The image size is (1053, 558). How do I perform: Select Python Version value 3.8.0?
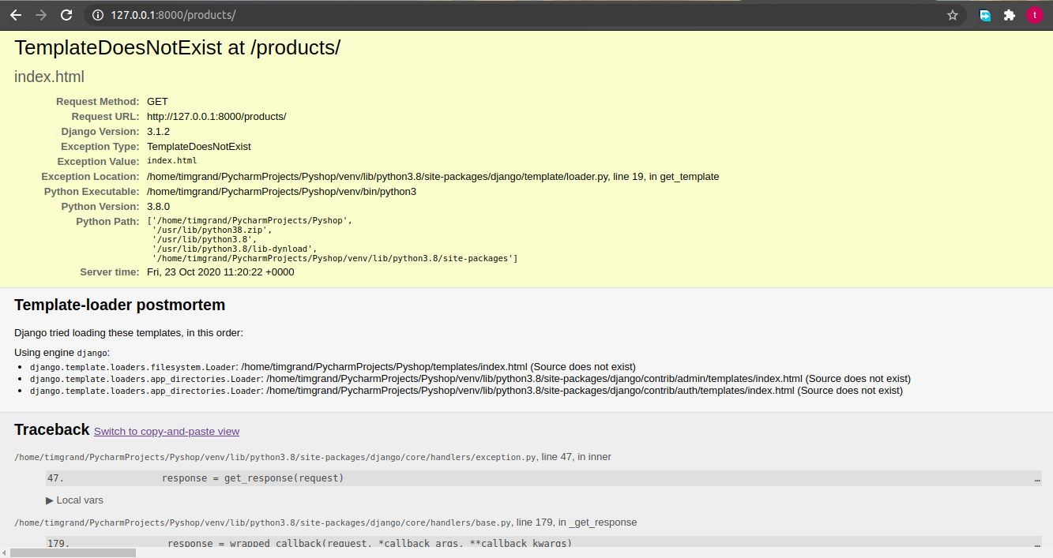(158, 207)
